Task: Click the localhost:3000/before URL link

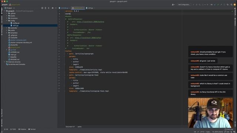Action: point(90,22)
